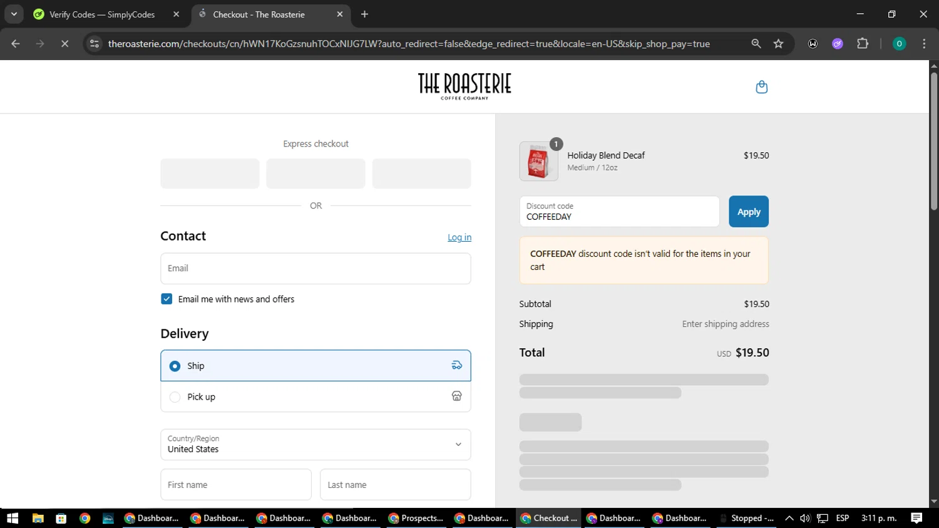This screenshot has width=939, height=528.
Task: Click the 3:11 p. m. clock
Action: click(x=879, y=518)
